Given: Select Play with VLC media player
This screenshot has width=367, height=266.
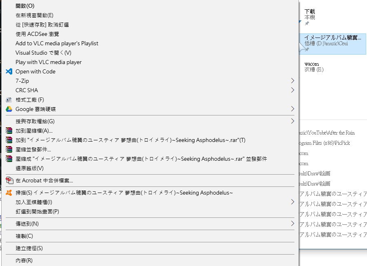Looking at the screenshot, I should pos(150,62).
